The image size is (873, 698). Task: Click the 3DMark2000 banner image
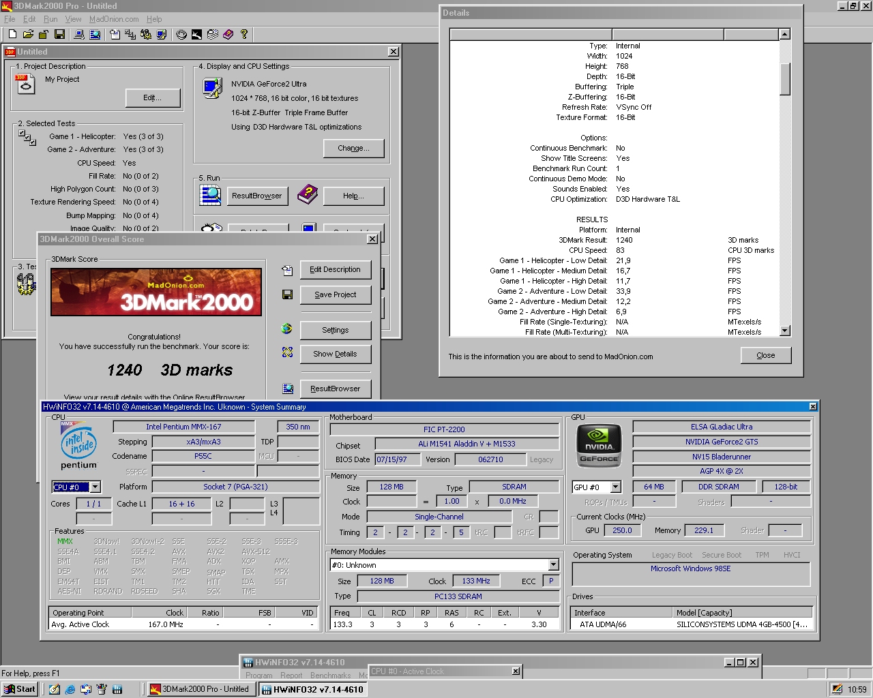[x=156, y=292]
